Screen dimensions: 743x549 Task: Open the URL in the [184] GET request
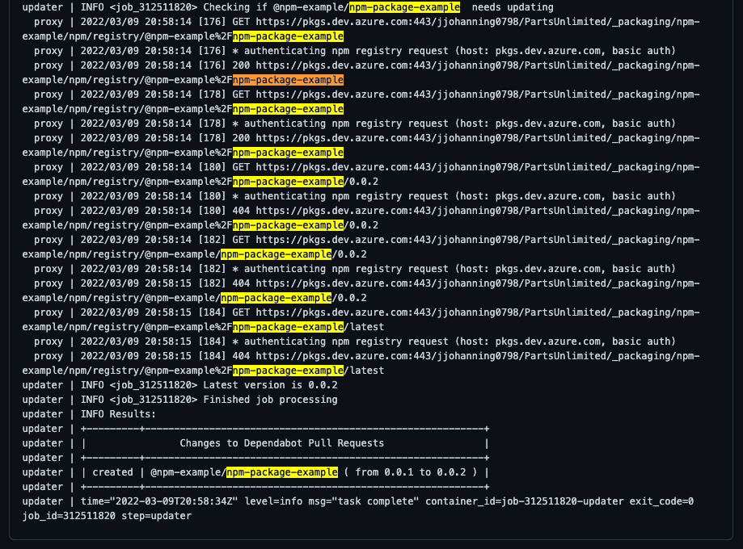point(477,312)
